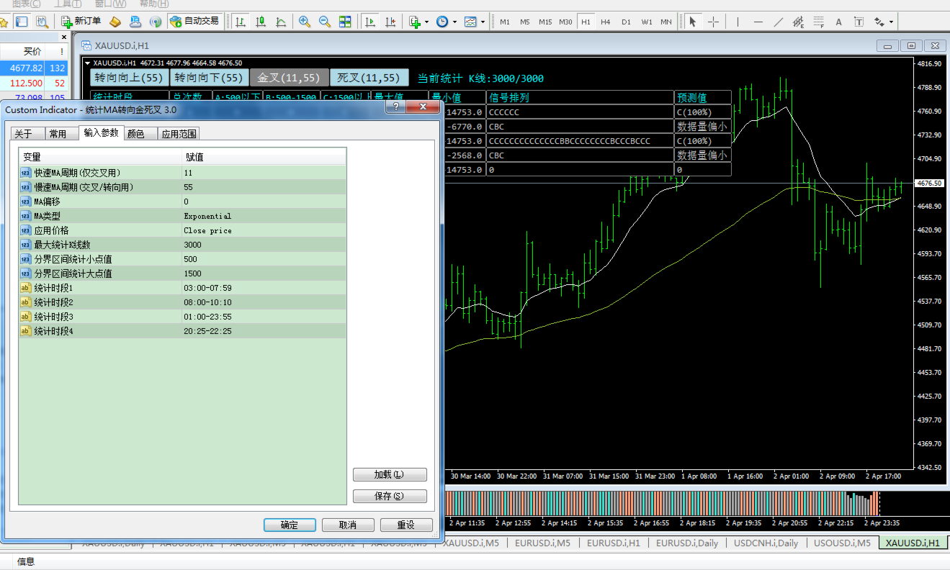Toggle the Data Window icon
Image resolution: width=950 pixels, height=570 pixels.
tap(42, 22)
